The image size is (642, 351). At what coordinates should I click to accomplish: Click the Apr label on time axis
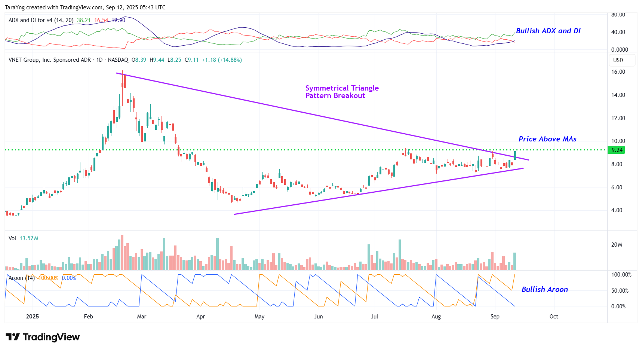pyautogui.click(x=200, y=317)
